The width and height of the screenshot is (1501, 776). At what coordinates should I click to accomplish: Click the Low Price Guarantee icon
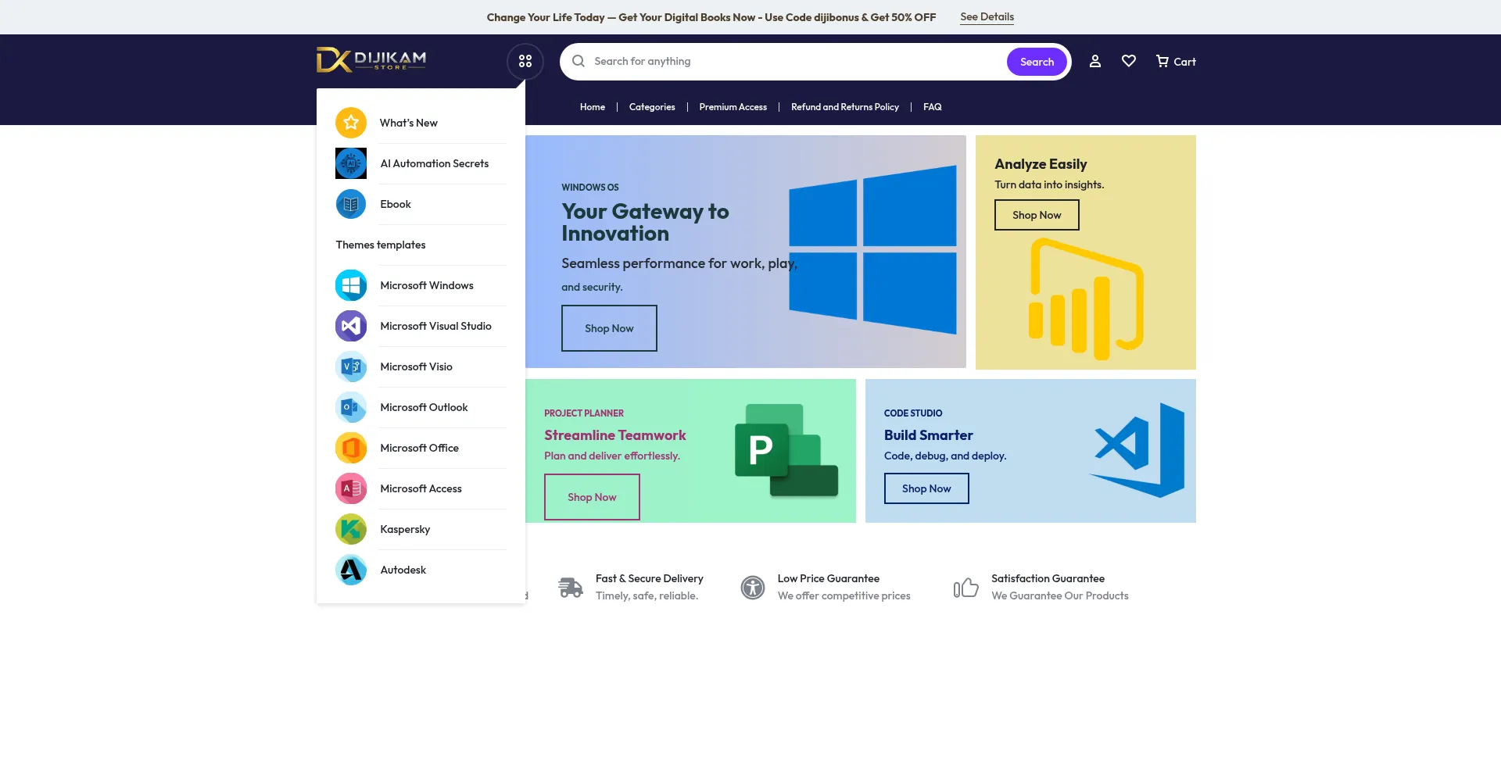pos(753,587)
